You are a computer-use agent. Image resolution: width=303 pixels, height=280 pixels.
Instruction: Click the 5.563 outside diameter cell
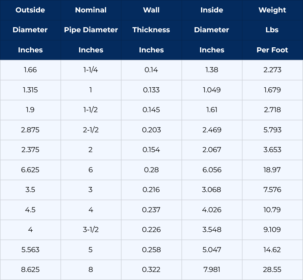click(x=30, y=250)
